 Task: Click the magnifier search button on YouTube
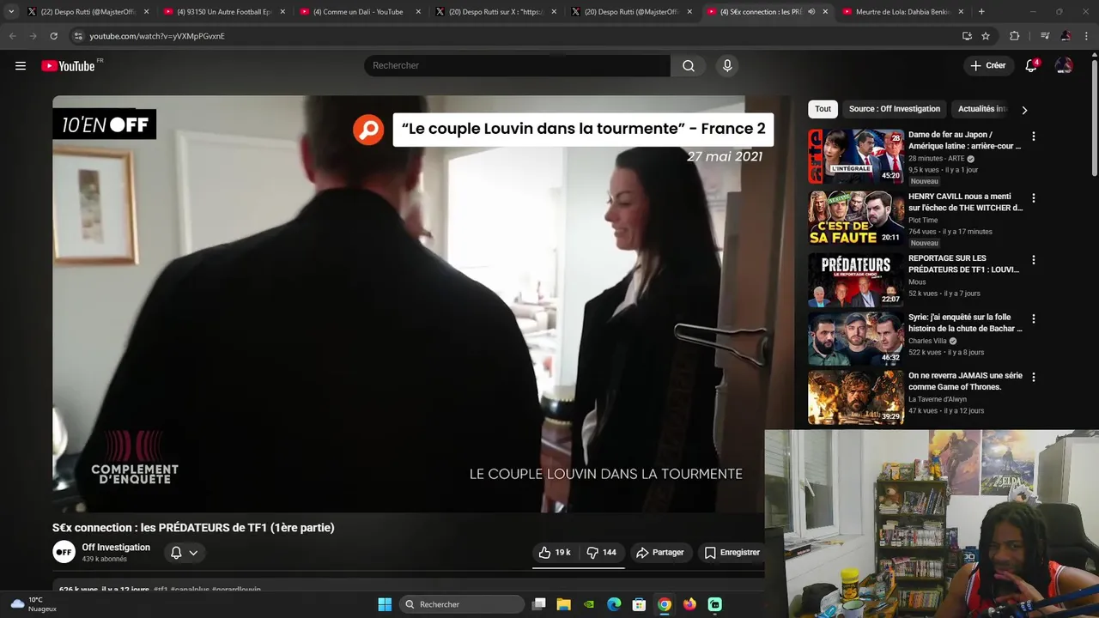click(689, 66)
